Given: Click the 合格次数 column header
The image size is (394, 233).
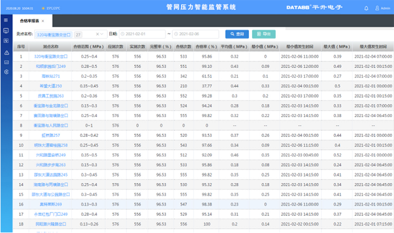Looking at the screenshot, I should [184, 47].
